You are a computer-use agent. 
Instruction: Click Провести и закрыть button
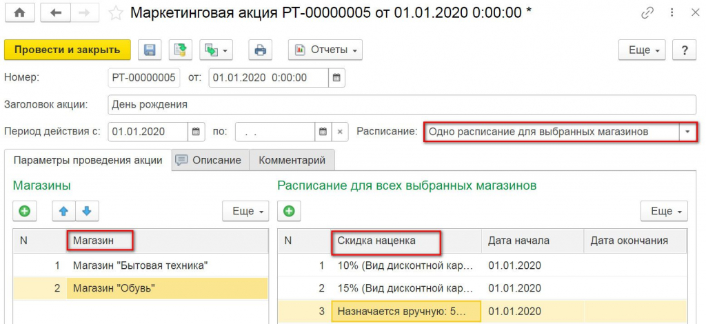coord(68,50)
